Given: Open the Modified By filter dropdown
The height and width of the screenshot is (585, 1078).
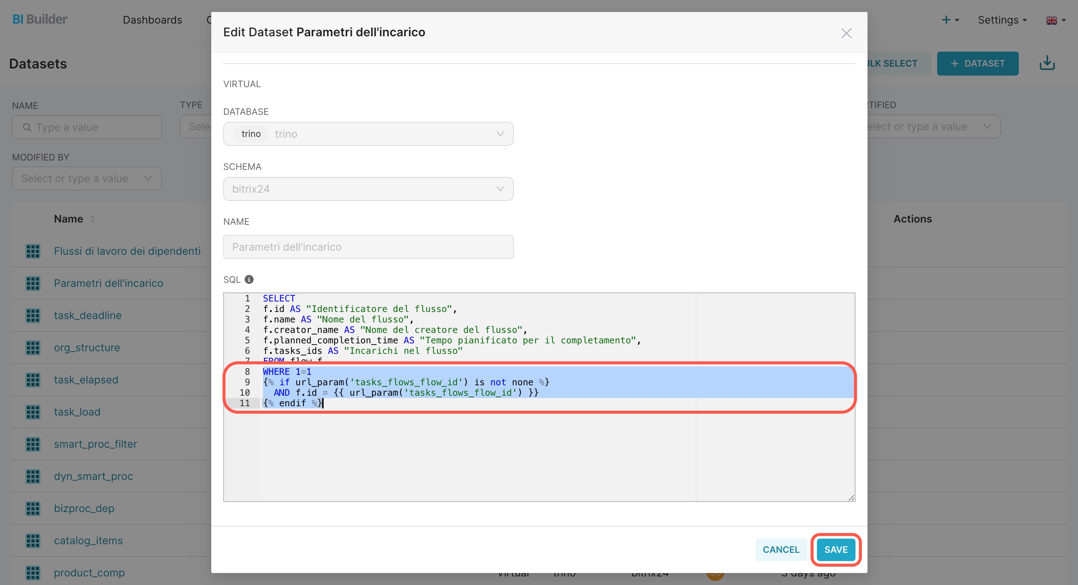Looking at the screenshot, I should (87, 178).
